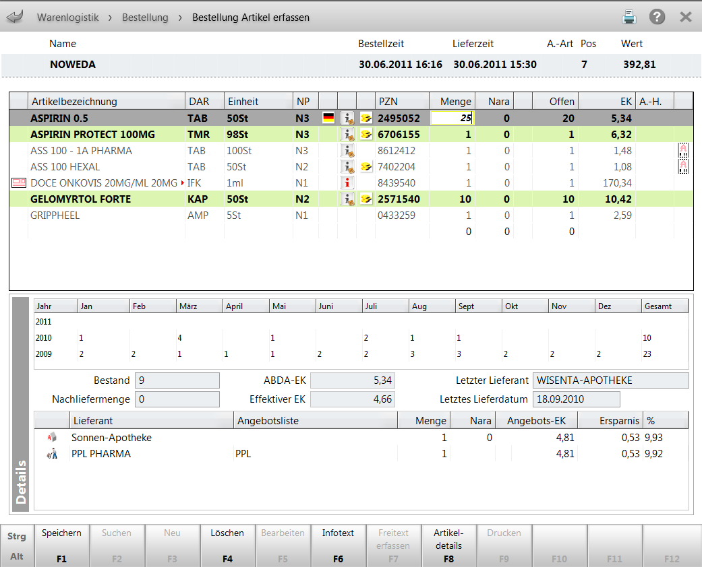
Task: Select the ASS 100 HEXAL row
Action: pos(351,167)
